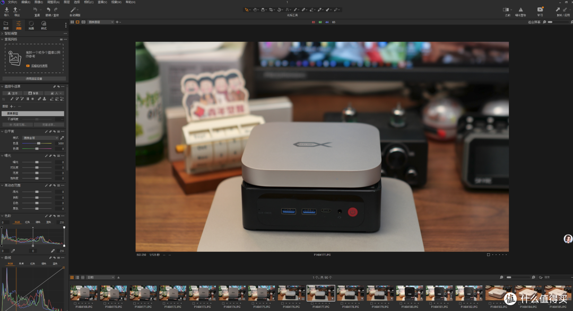
Task: Switch to the 光圈 tool tab
Action: point(31,25)
